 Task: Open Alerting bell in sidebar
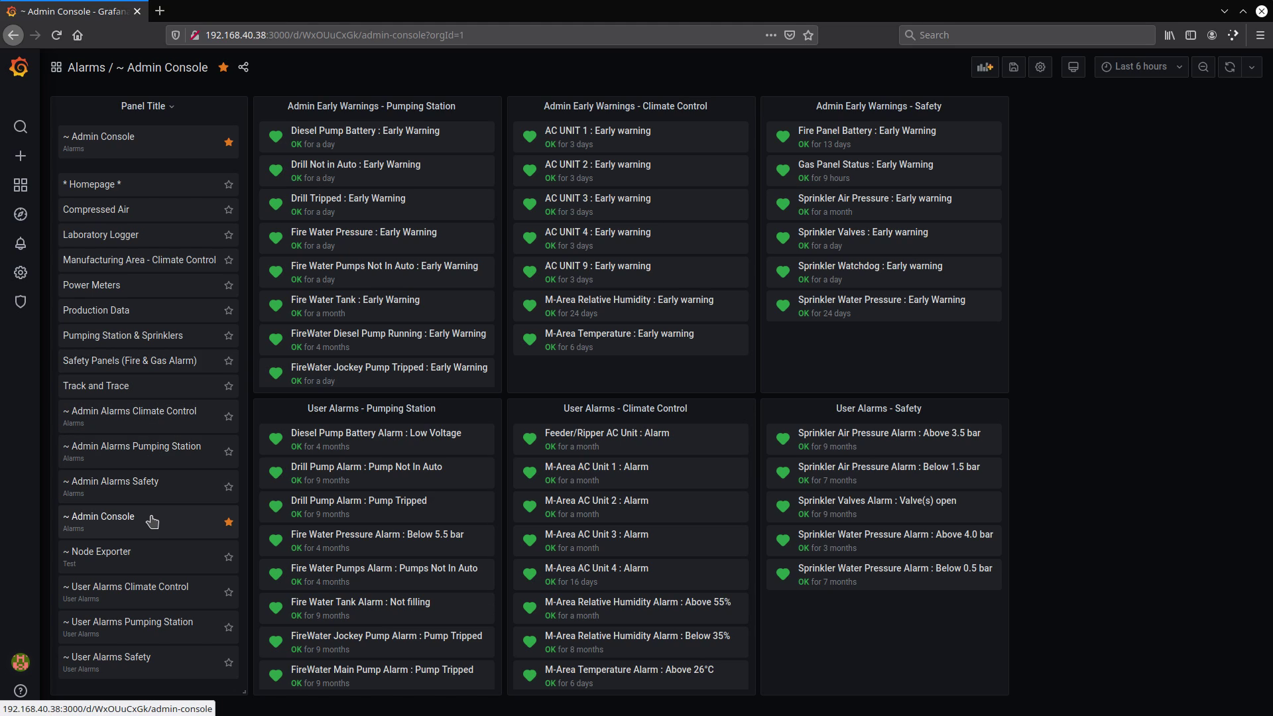click(21, 243)
